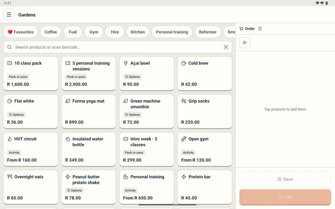Screen dimensions: 335x209
Task: Open the clipboard icon beside Order
Action: [260, 28]
